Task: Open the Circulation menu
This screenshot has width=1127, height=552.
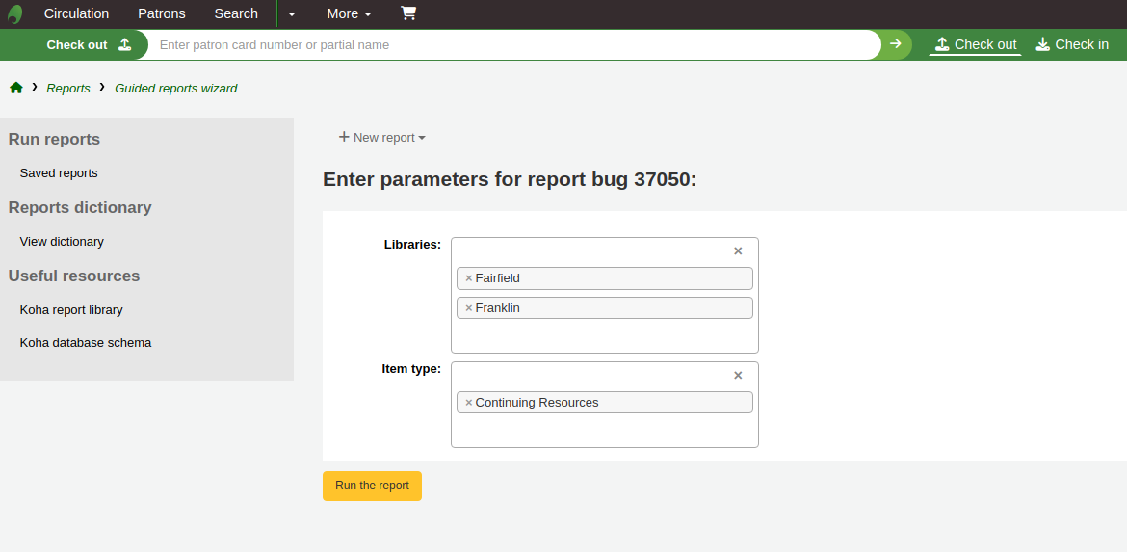Action: click(x=76, y=13)
